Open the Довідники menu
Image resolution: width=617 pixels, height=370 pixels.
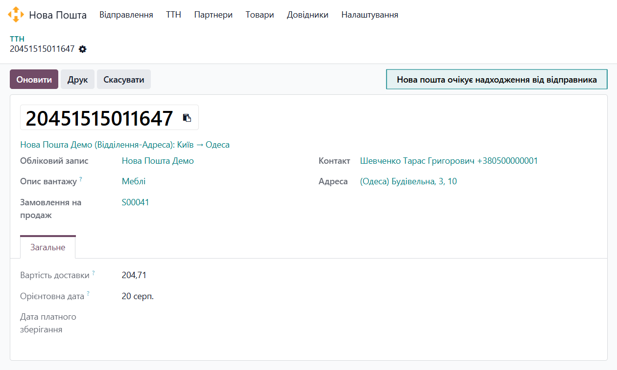[308, 15]
